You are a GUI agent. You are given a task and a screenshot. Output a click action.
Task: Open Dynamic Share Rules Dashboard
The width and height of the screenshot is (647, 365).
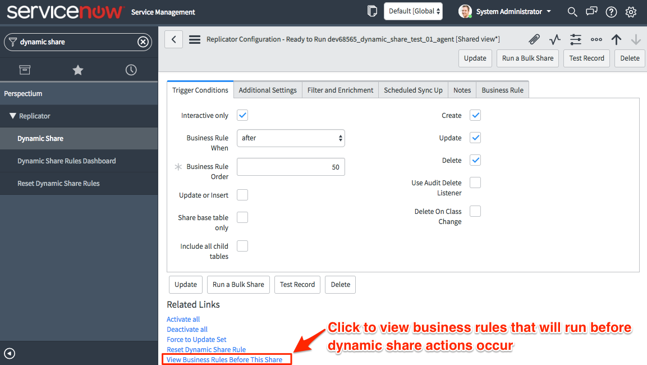click(x=79, y=161)
